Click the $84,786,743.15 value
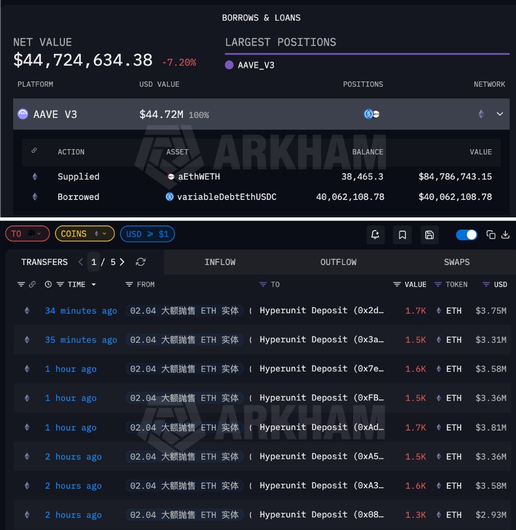Screen dimensions: 516x530 click(455, 177)
